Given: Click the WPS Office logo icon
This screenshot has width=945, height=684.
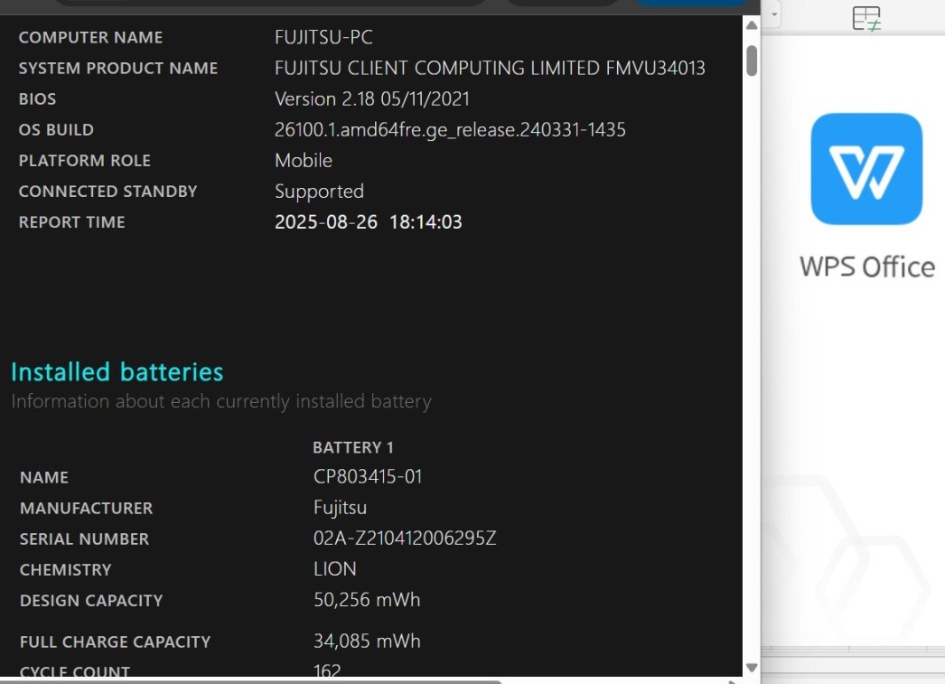Looking at the screenshot, I should tap(866, 169).
